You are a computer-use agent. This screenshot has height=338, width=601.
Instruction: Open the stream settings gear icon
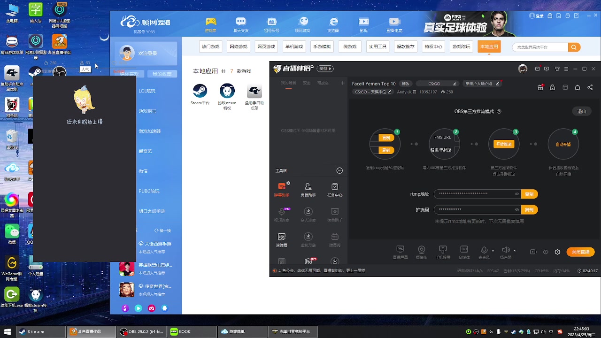pos(557,252)
